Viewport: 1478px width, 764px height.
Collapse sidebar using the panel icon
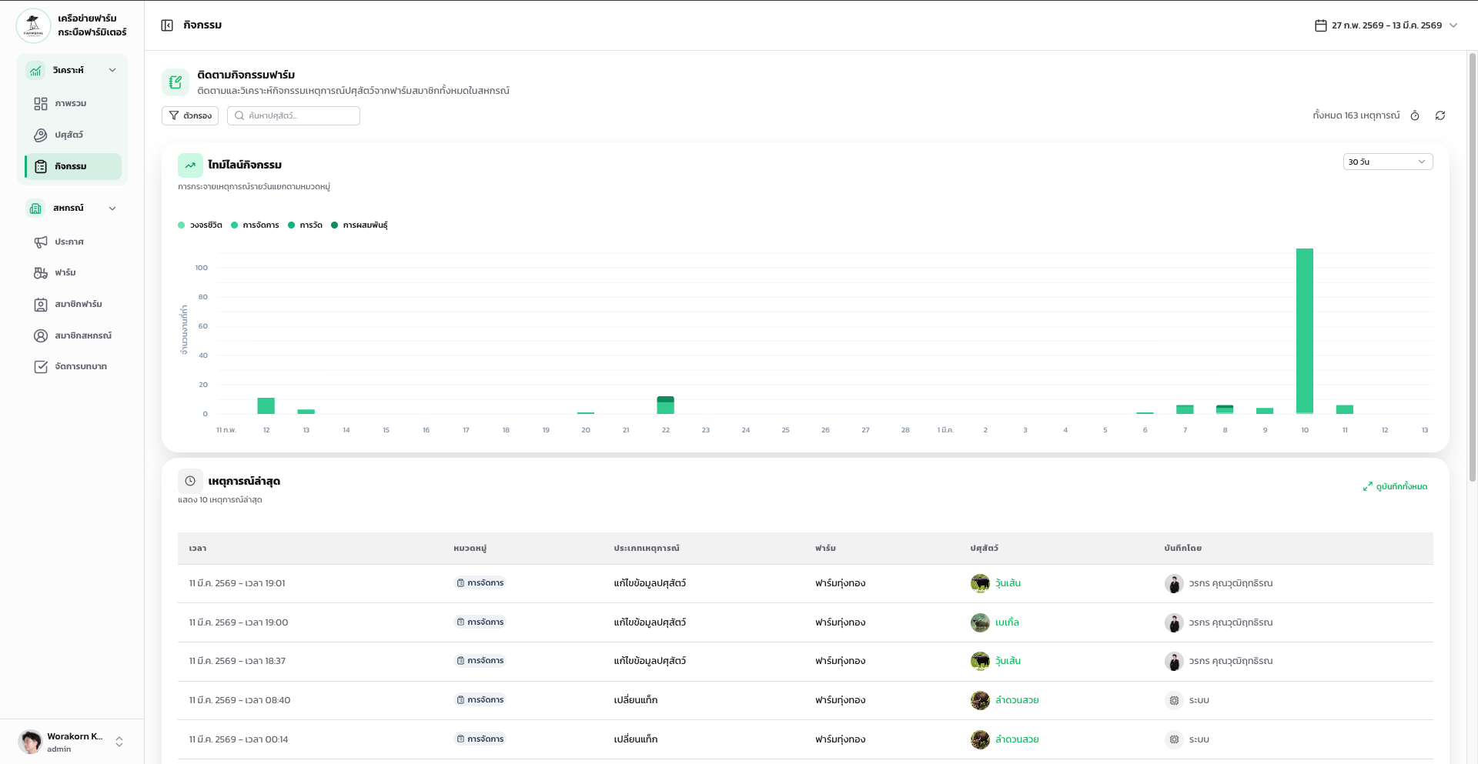(x=167, y=25)
